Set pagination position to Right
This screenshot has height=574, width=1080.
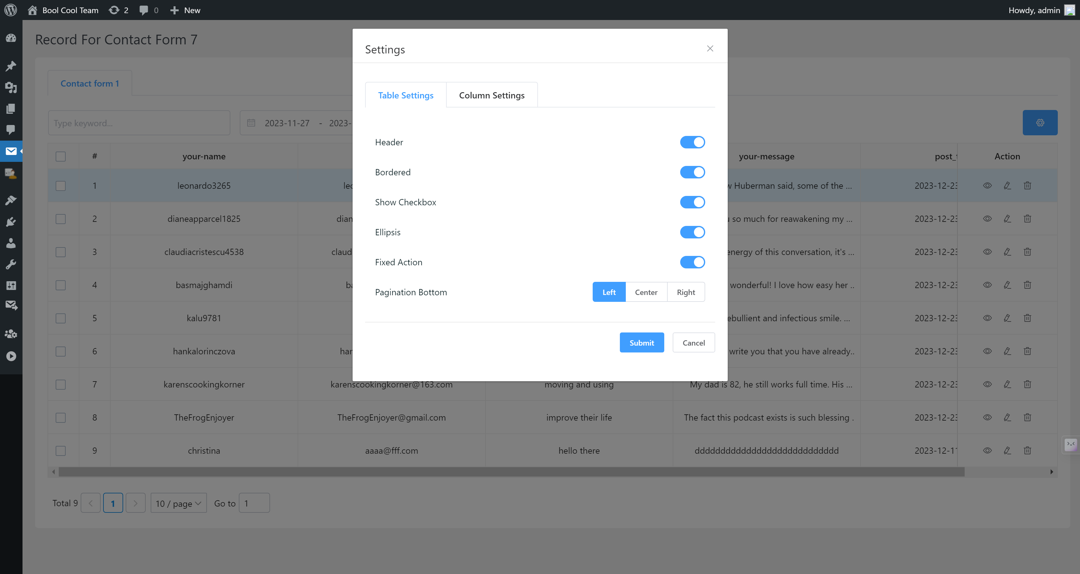tap(686, 292)
